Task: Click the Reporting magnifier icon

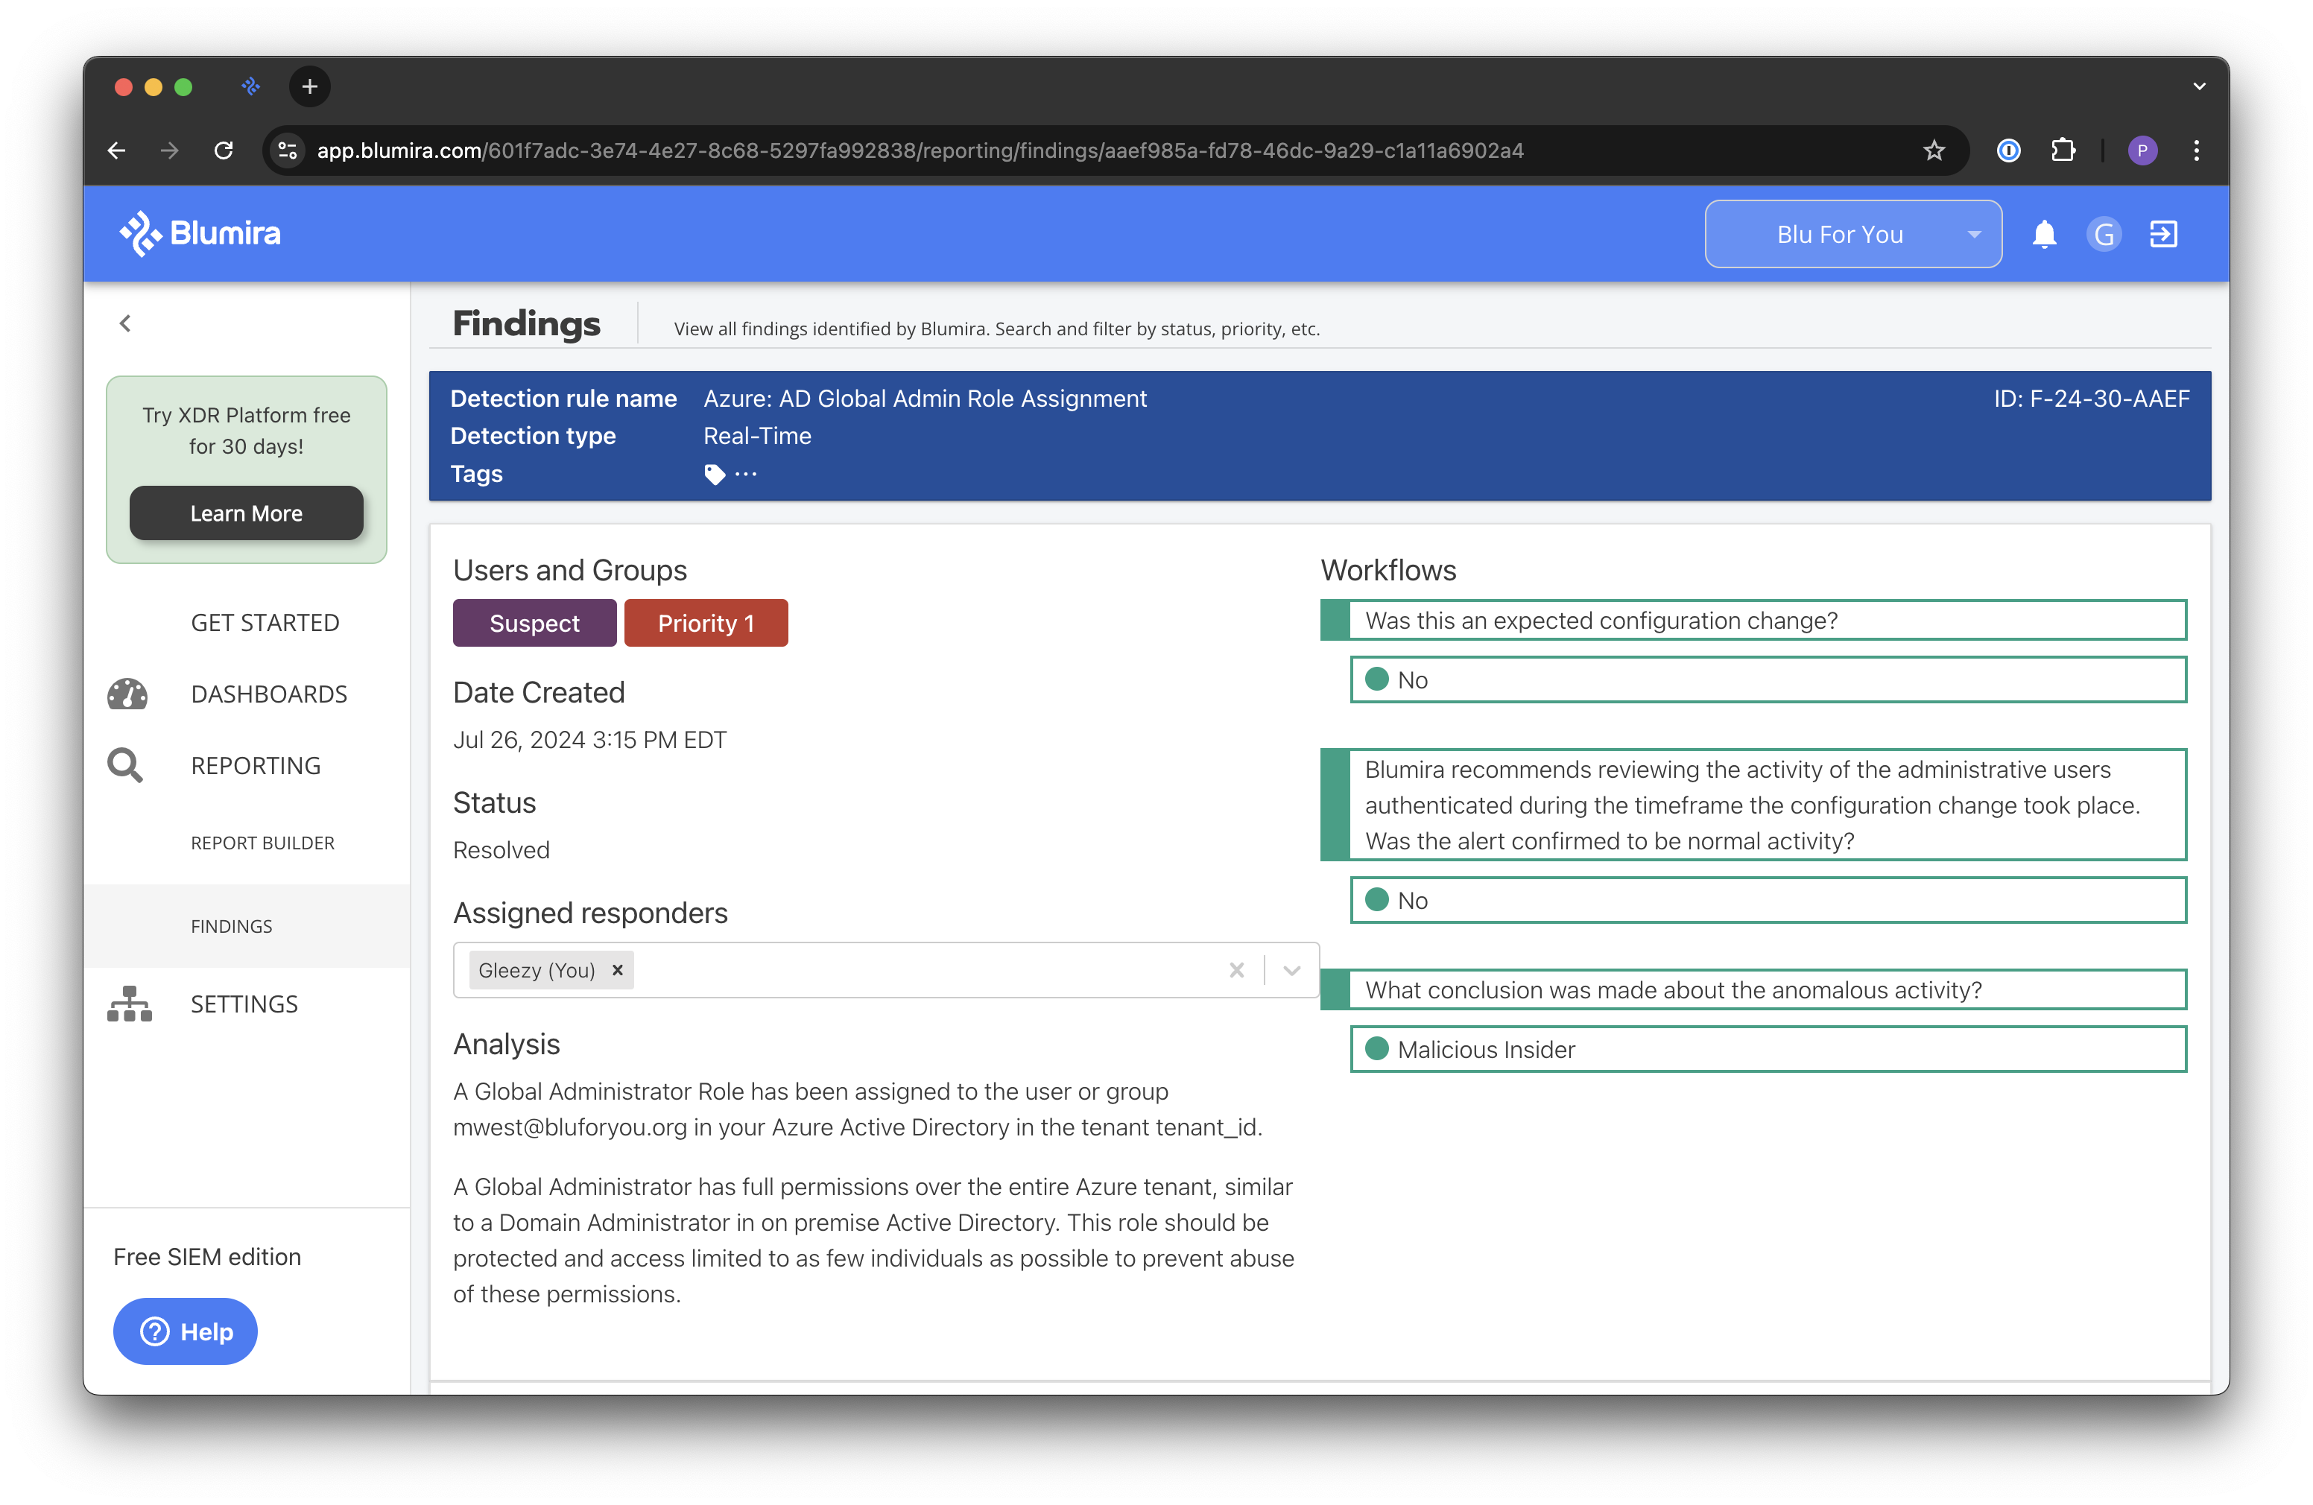Action: (x=125, y=766)
